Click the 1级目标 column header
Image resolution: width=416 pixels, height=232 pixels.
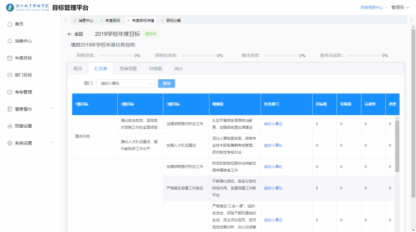[95, 104]
